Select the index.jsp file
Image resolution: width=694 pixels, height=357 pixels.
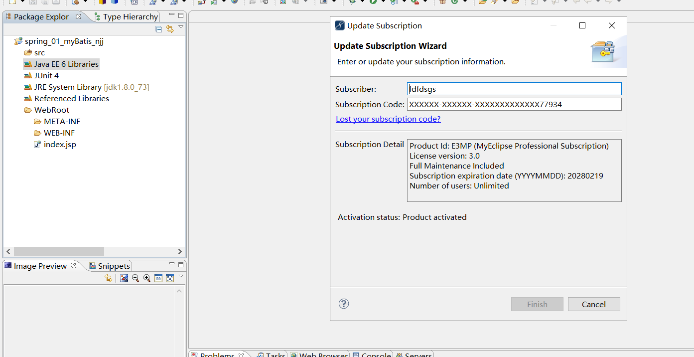tap(60, 144)
